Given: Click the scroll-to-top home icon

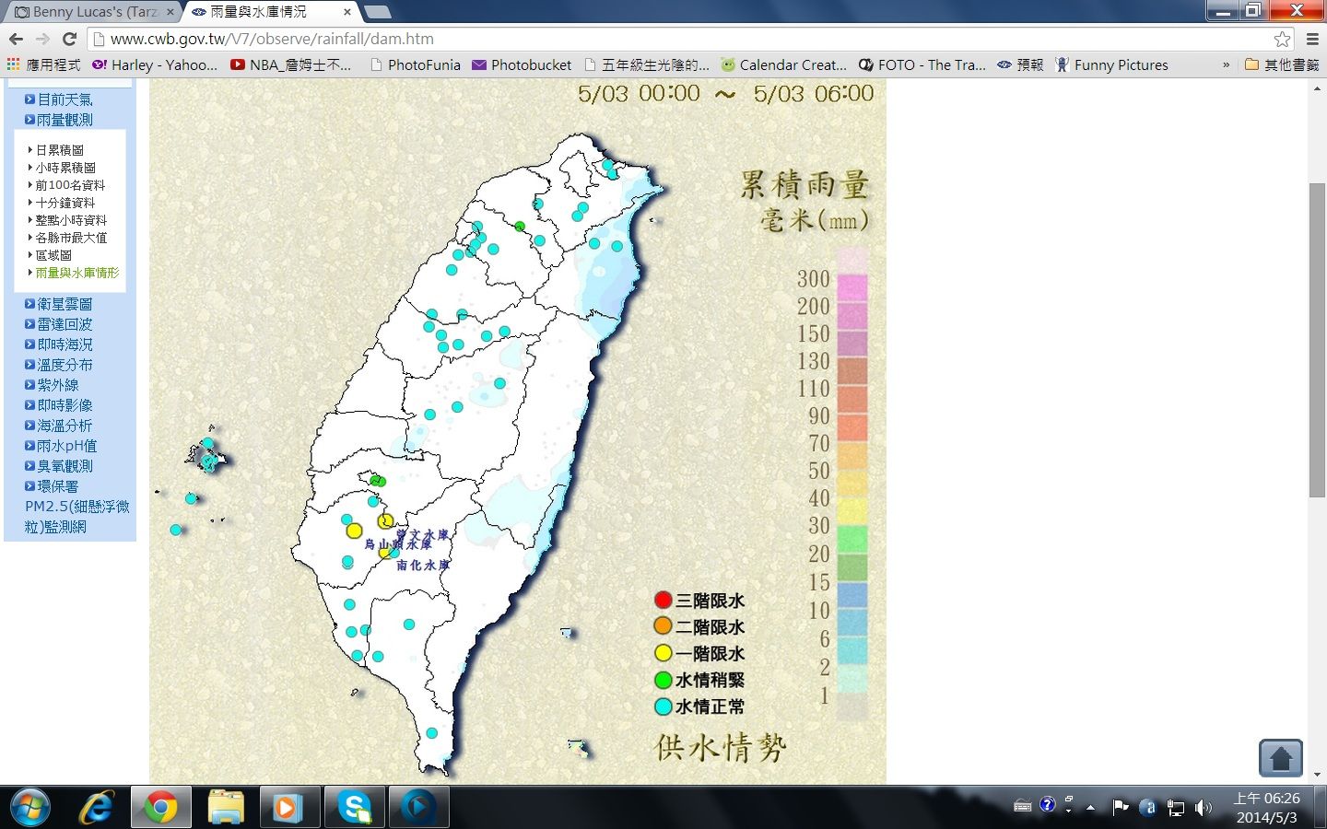Looking at the screenshot, I should (1280, 758).
